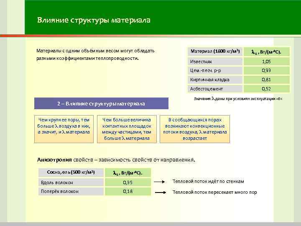Select the "Кирпичная кладка" cell
Screen dimensions: 301x226
tap(215, 80)
